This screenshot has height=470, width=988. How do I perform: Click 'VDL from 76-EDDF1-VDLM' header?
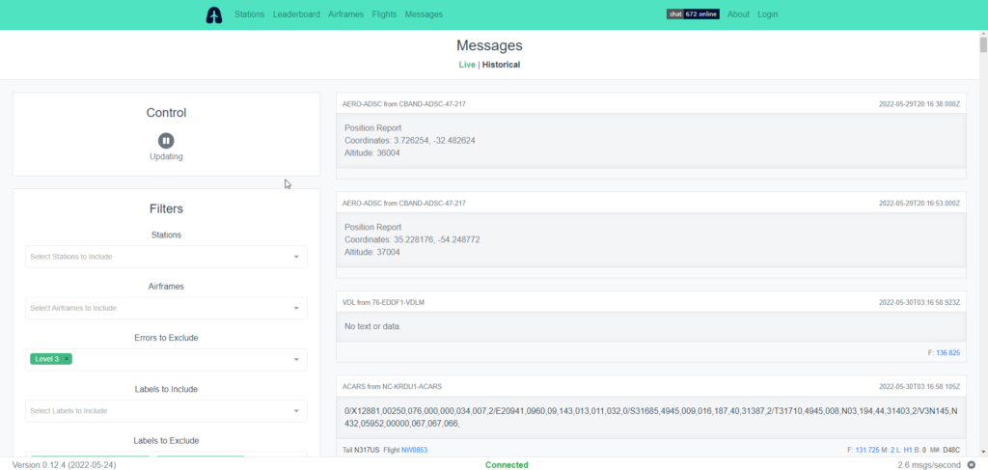pyautogui.click(x=383, y=302)
